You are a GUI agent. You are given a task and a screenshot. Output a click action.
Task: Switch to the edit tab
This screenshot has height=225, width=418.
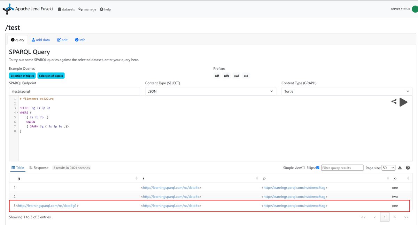click(62, 40)
